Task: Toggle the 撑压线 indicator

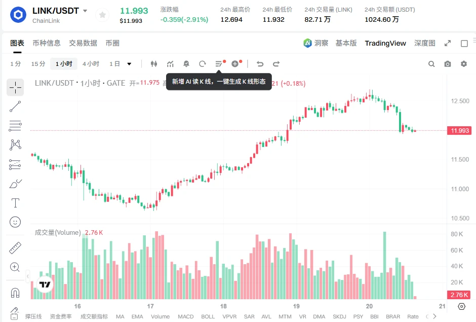Action: (33, 316)
